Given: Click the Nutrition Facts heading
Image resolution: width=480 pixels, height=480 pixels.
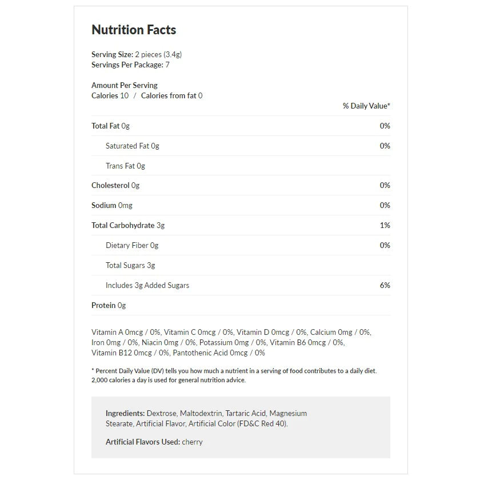Looking at the screenshot, I should tap(134, 30).
